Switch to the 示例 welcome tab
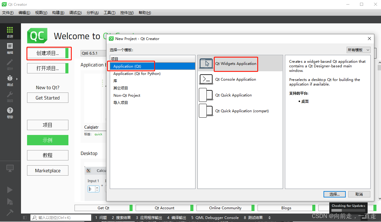The image size is (381, 222). point(48,140)
